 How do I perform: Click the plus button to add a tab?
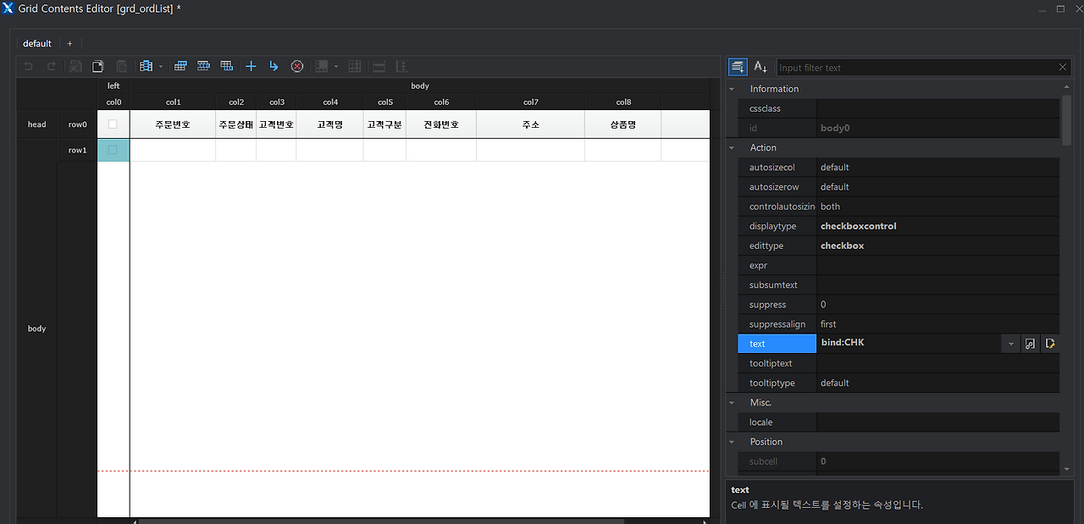click(69, 43)
